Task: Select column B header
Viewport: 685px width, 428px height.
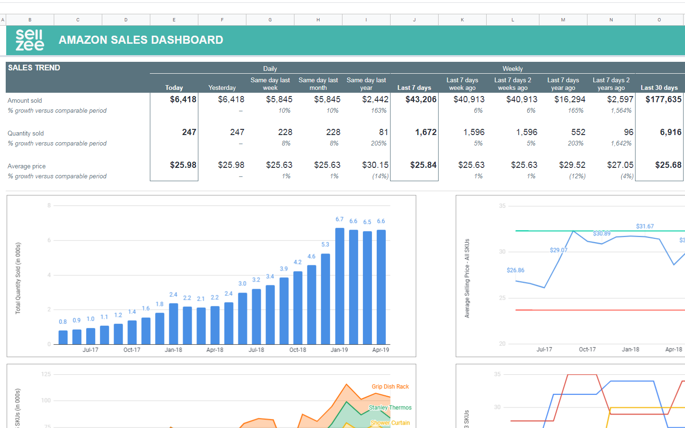Action: [x=30, y=20]
